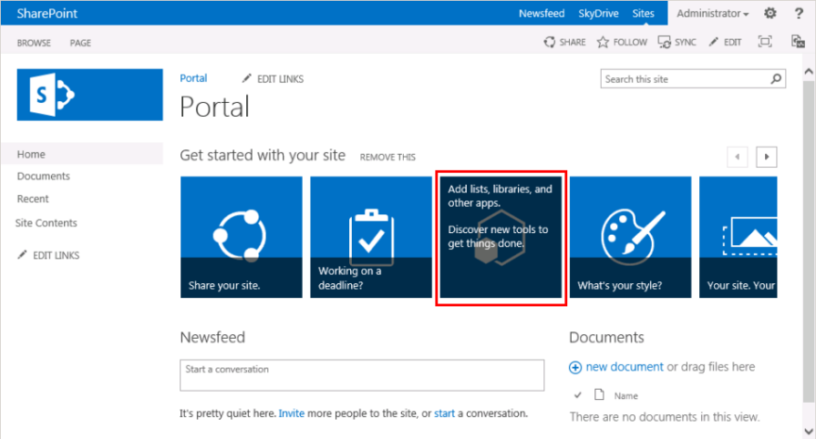Click the document type column icon
Viewport: 816px width, 439px height.
pos(599,394)
